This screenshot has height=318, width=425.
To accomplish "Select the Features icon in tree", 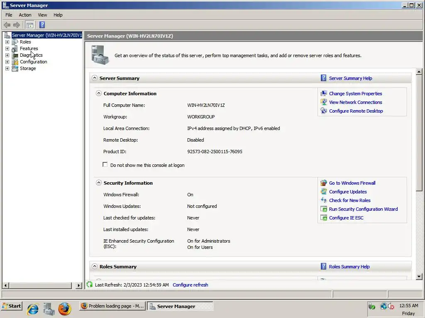I will coord(15,49).
